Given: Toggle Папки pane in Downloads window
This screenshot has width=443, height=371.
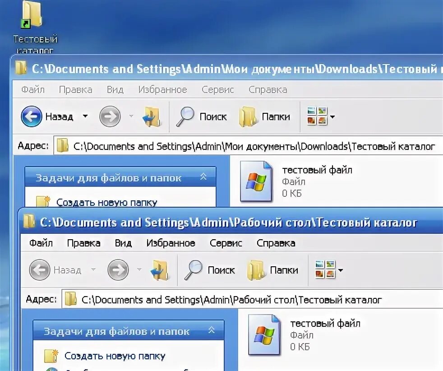Looking at the screenshot, I should tap(264, 117).
